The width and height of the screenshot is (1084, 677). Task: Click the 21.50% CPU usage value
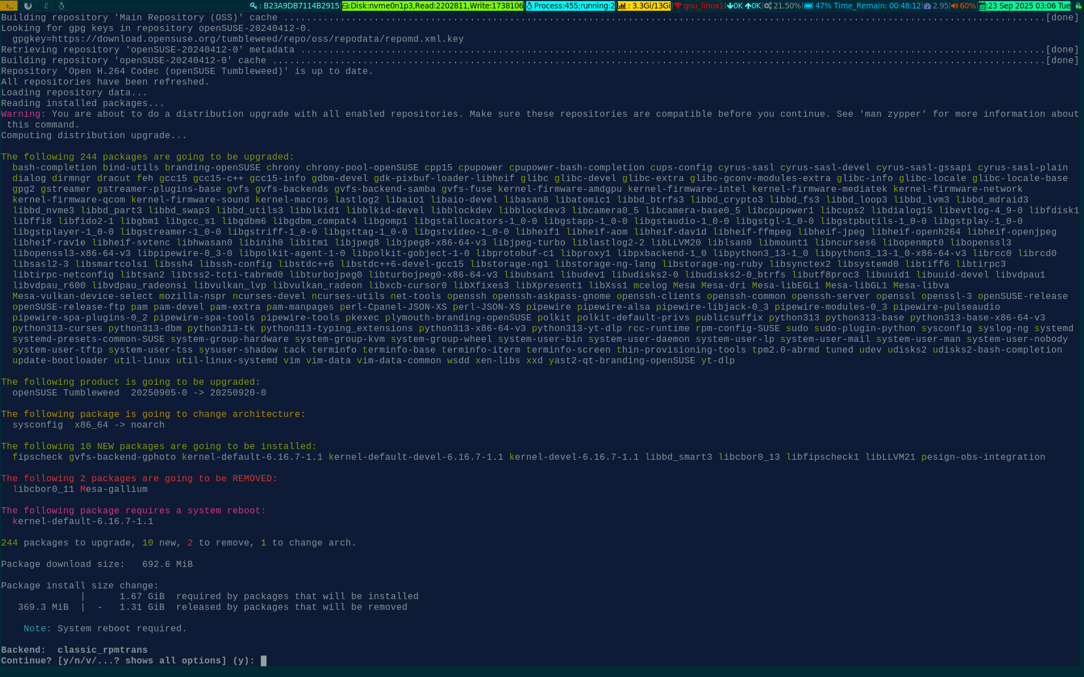787,6
